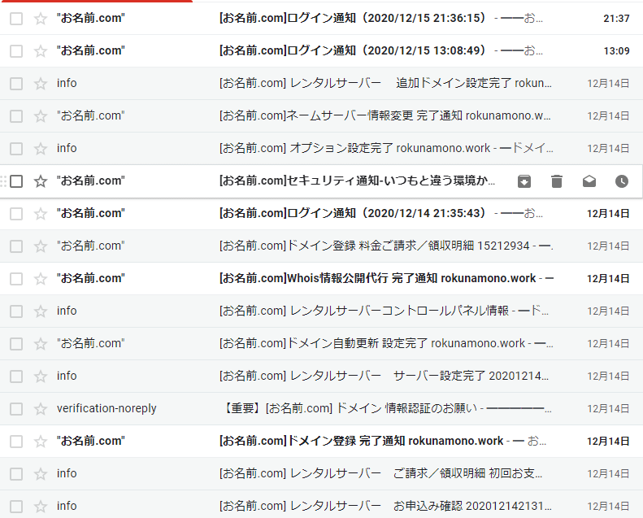Viewport: 643px width, 518px height.
Task: Star the ネームサーバー情報変更 email
Action: tap(40, 116)
